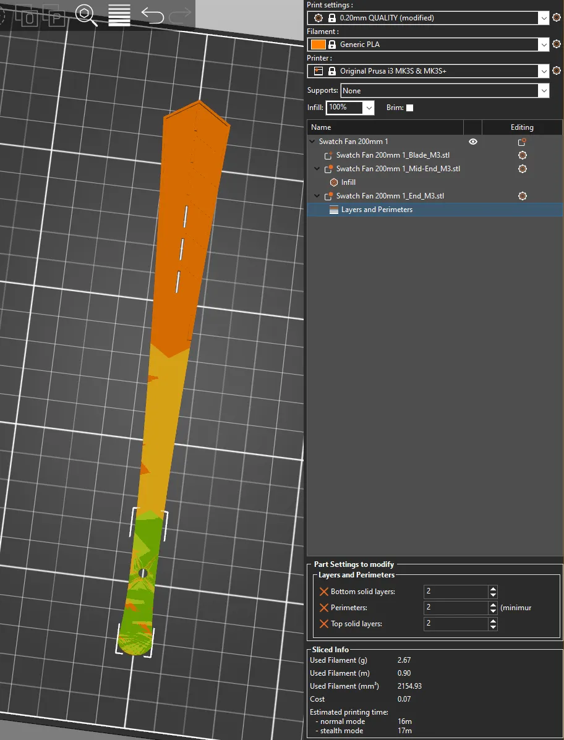Click editing gear for End_M3.stl row
Image resolution: width=564 pixels, height=740 pixels.
pos(522,196)
